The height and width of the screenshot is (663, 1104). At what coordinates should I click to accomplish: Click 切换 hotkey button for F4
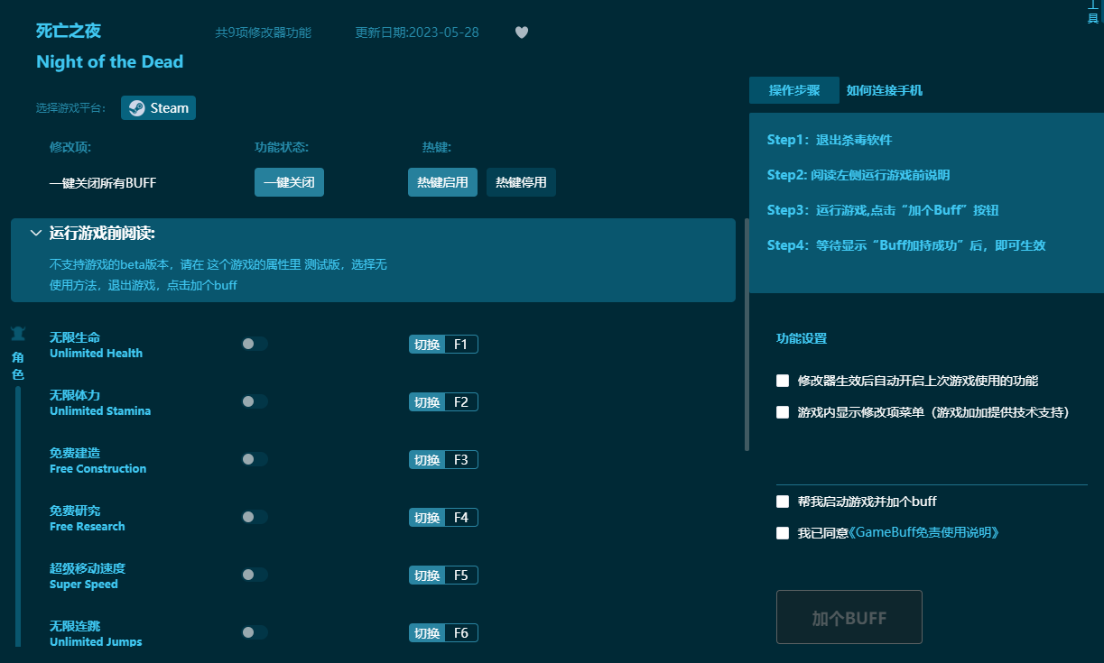click(427, 518)
